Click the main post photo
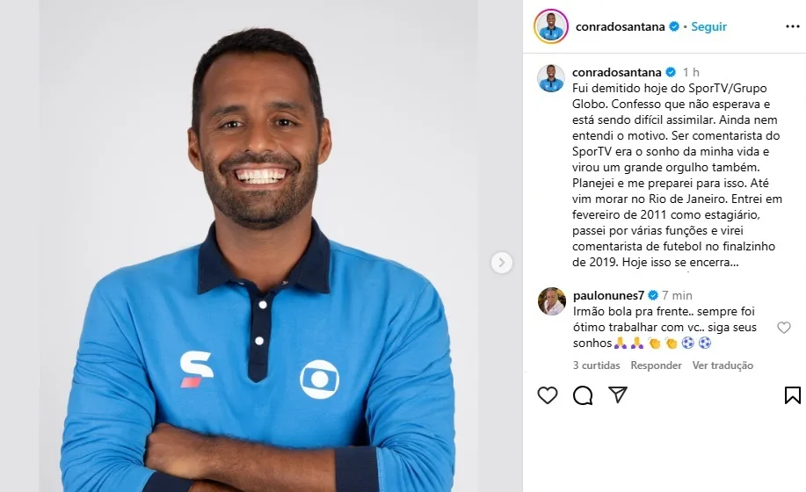This screenshot has width=806, height=492. pyautogui.click(x=259, y=246)
